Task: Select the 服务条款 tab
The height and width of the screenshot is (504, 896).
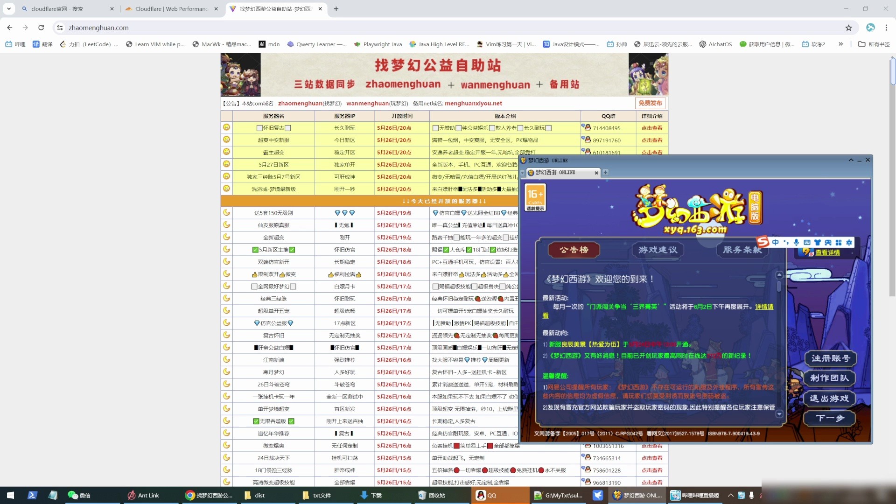Action: tap(742, 250)
